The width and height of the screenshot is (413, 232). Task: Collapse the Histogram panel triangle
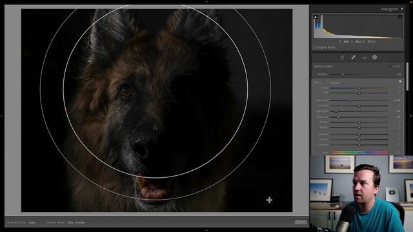(402, 9)
